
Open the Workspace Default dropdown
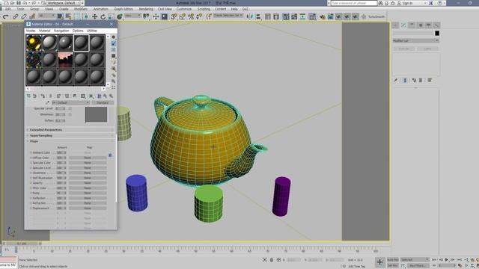pos(63,3)
